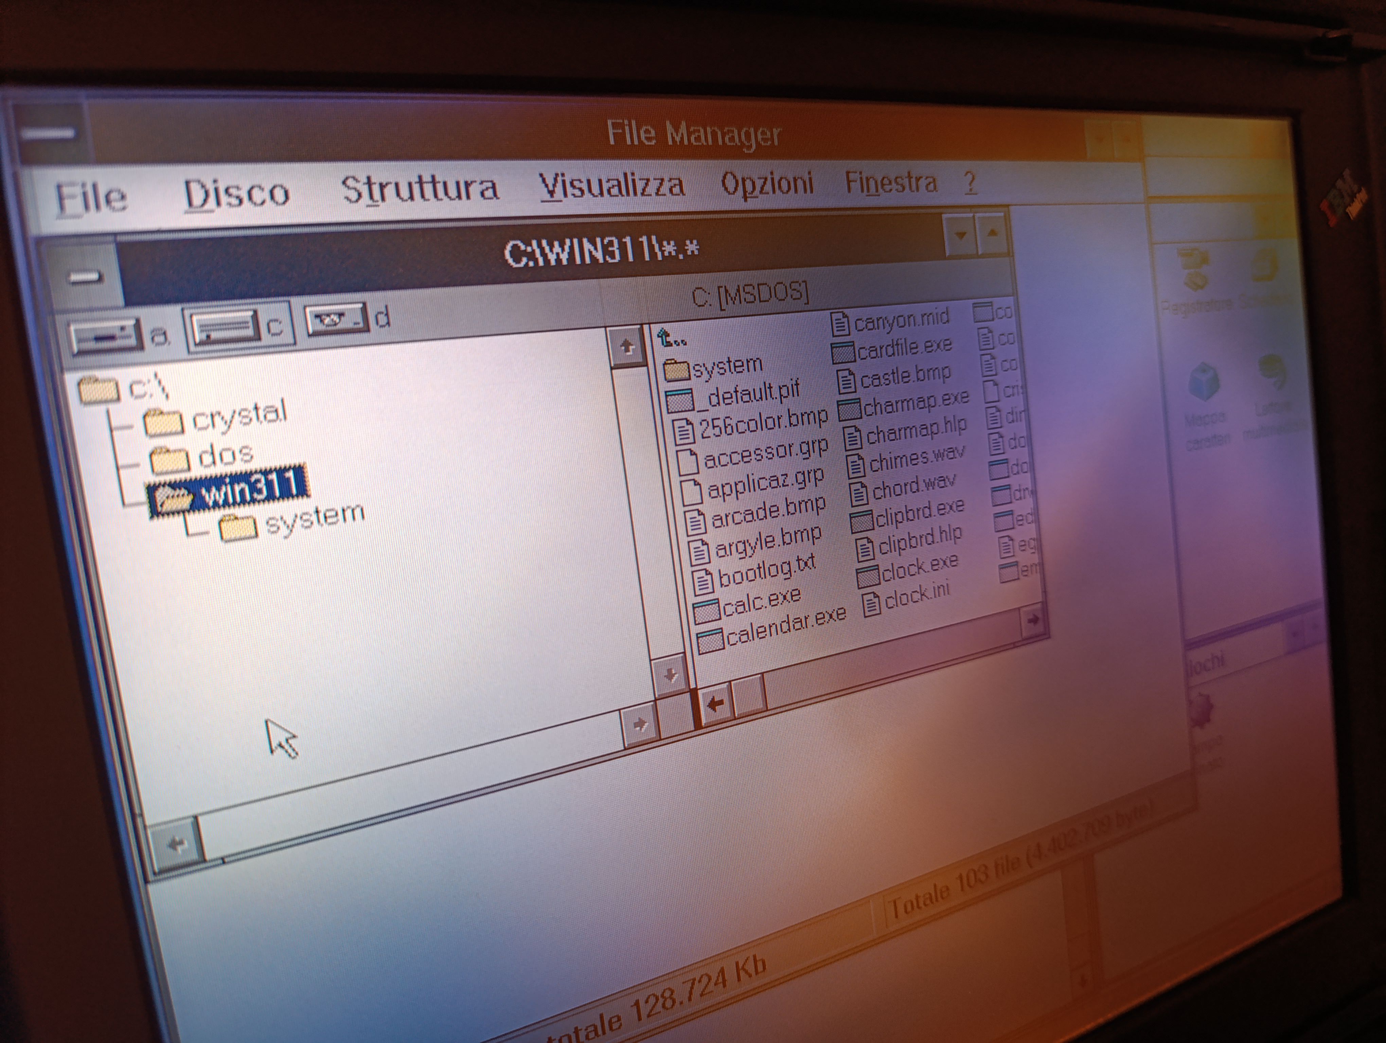Select the cardfile.exe program icon
The height and width of the screenshot is (1043, 1386).
[x=843, y=353]
